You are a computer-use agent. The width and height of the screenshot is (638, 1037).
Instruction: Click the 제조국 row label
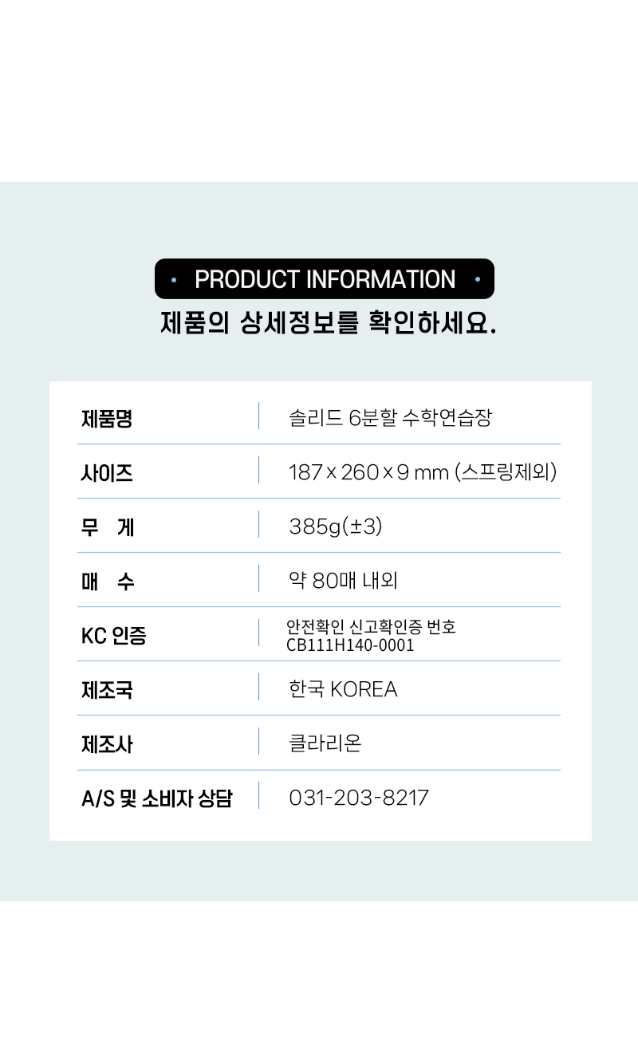coord(107,690)
